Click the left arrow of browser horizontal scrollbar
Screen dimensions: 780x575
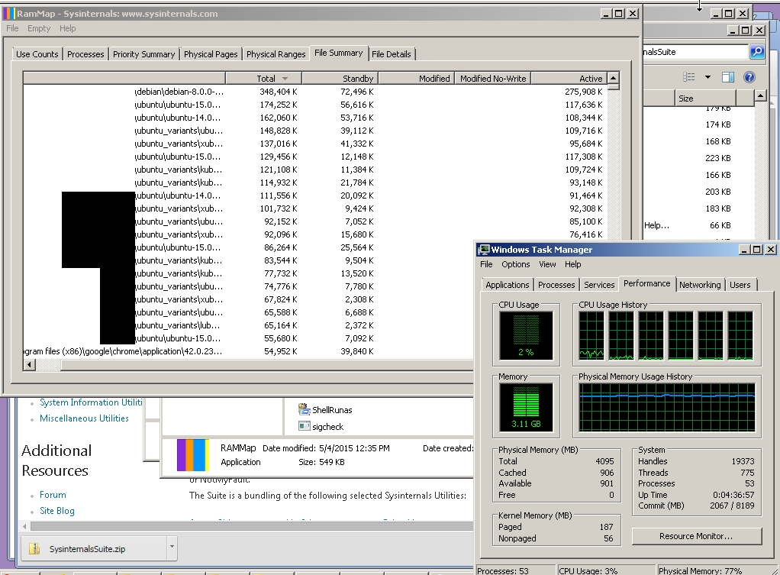(x=25, y=525)
